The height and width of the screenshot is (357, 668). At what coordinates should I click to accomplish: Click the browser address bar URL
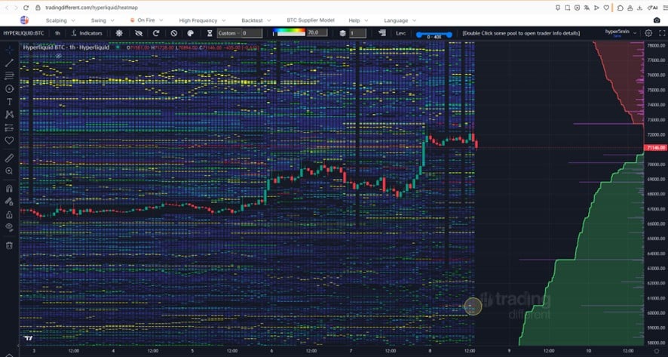tap(91, 8)
